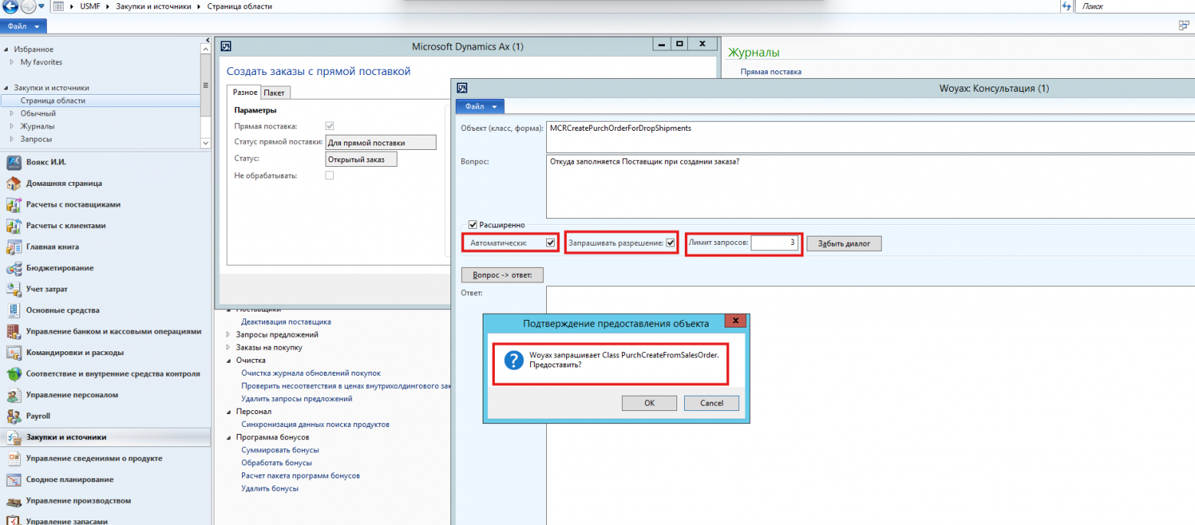Image resolution: width=1195 pixels, height=525 pixels.
Task: Click Cancel in confirmation dialog
Action: point(712,403)
